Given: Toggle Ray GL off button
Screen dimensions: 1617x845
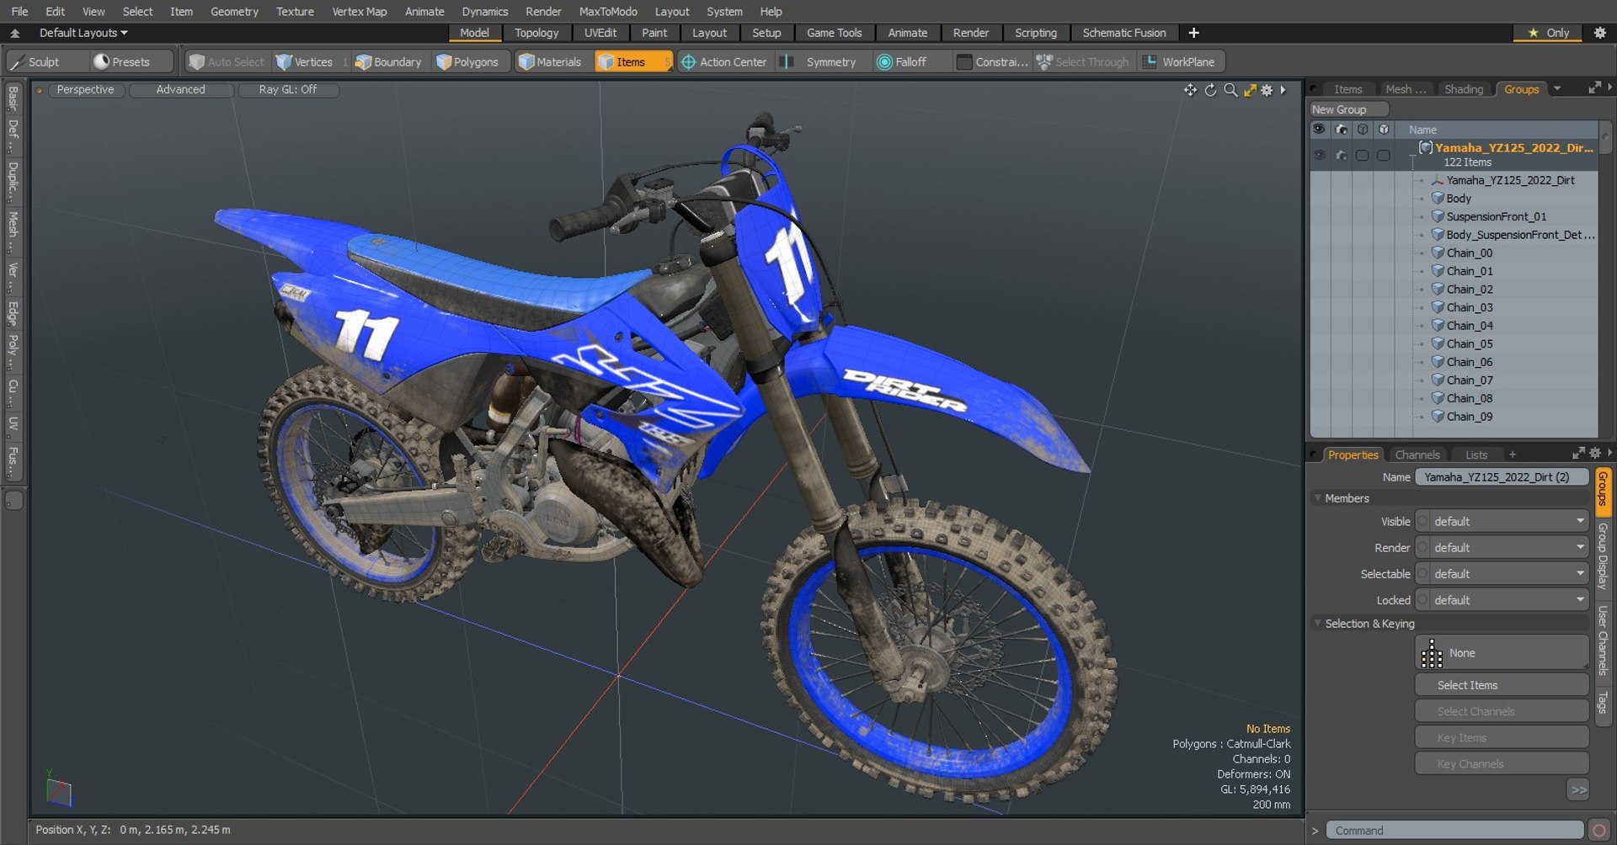Looking at the screenshot, I should tap(288, 89).
